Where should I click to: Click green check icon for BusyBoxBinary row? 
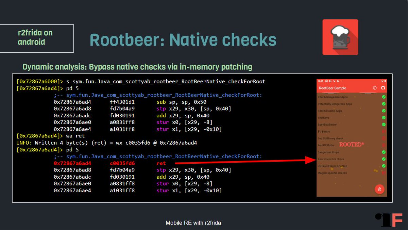[384, 125]
